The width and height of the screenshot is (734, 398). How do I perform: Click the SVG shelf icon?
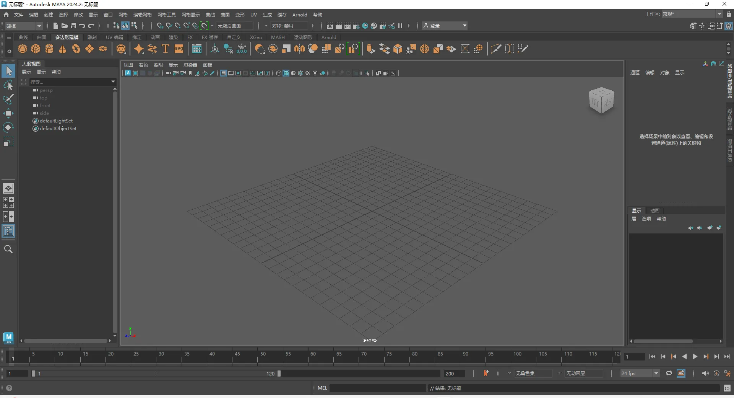click(x=179, y=49)
